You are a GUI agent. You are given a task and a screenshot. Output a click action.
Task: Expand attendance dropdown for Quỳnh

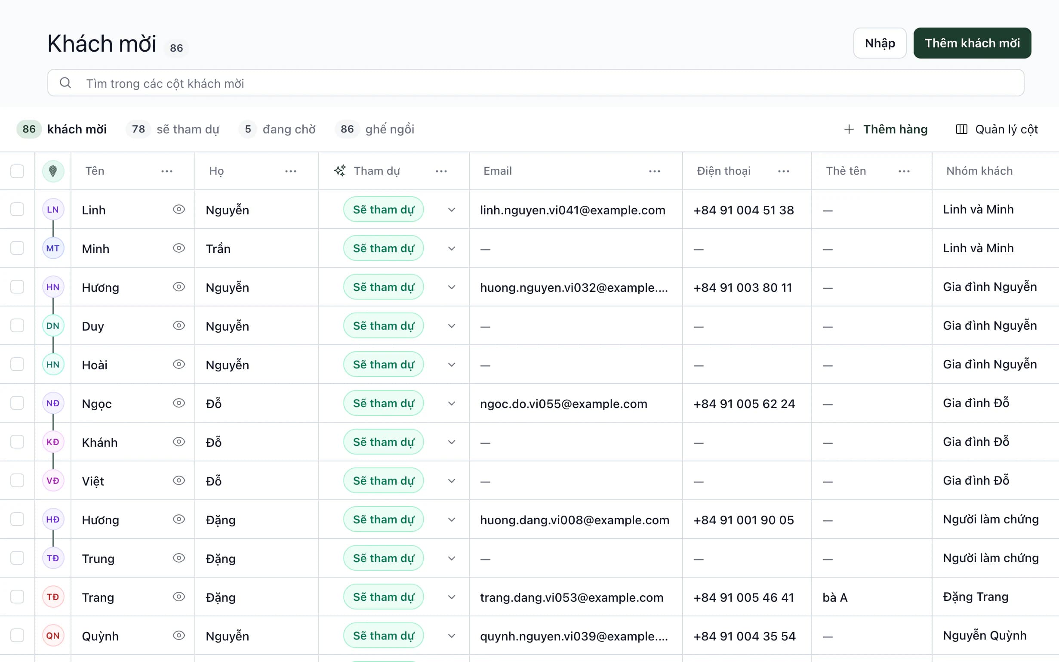coord(451,636)
